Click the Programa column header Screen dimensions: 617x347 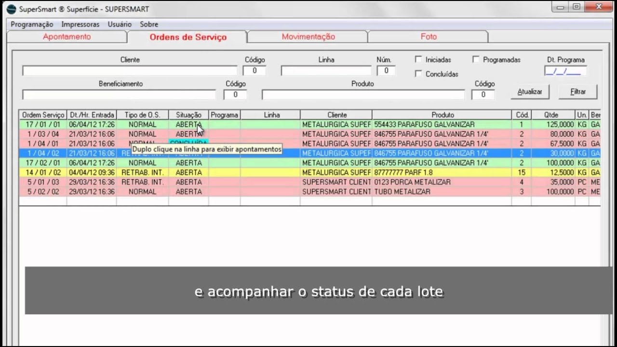click(224, 115)
